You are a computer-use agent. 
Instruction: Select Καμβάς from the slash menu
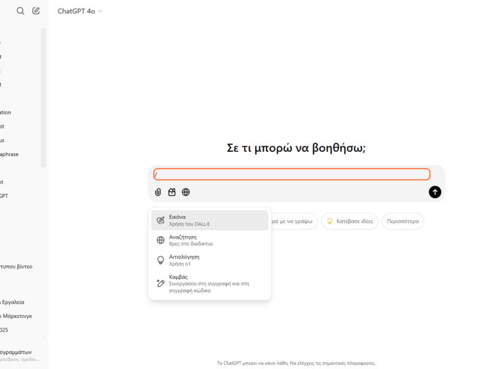[x=210, y=284]
